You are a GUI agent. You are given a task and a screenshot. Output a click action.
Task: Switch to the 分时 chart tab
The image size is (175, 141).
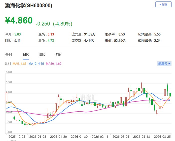[x=9, y=55]
